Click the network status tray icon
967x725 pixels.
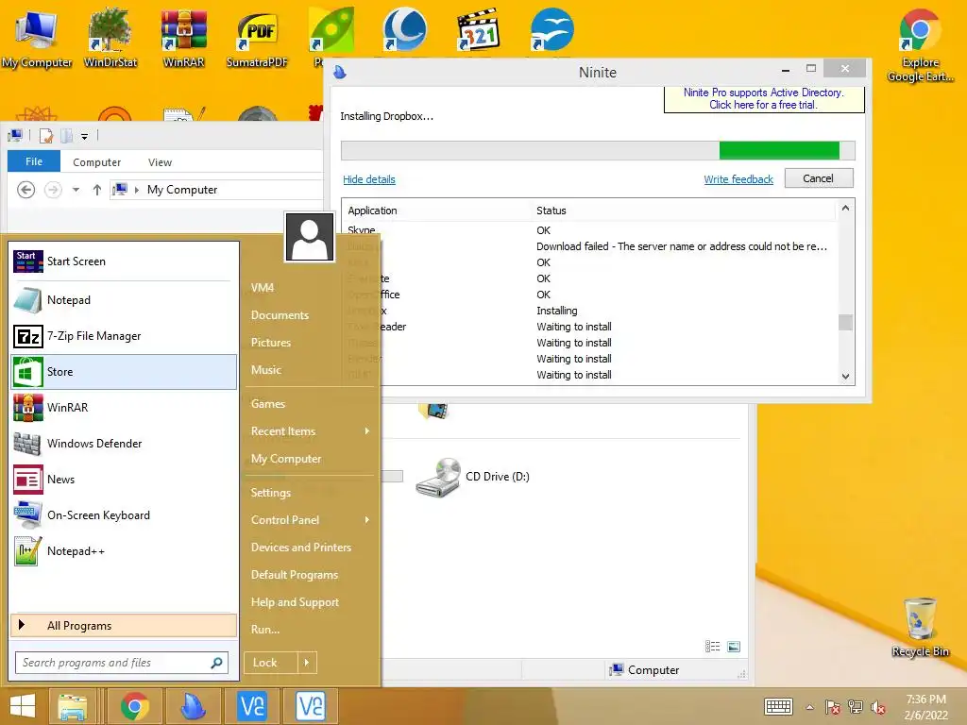point(855,707)
